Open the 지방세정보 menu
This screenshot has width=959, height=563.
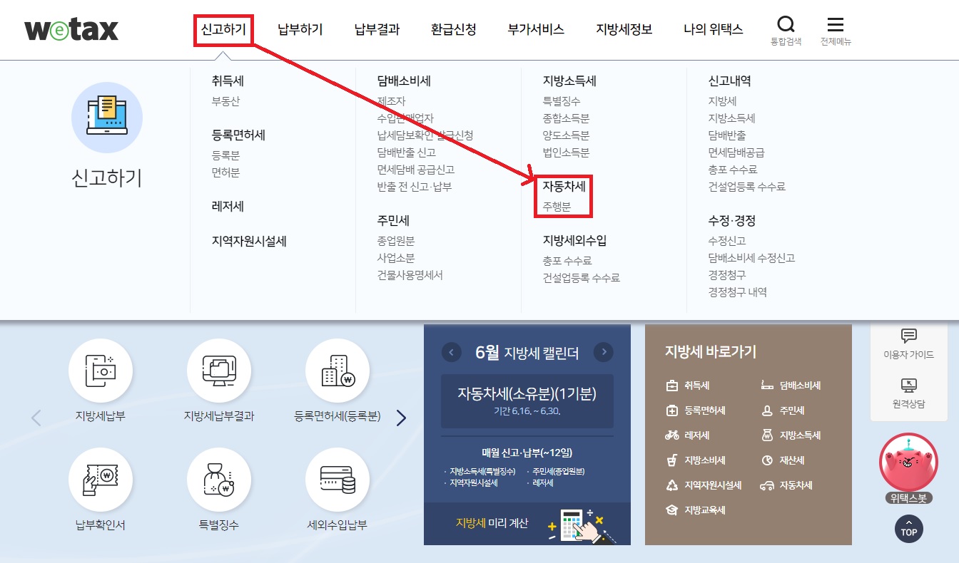click(624, 29)
